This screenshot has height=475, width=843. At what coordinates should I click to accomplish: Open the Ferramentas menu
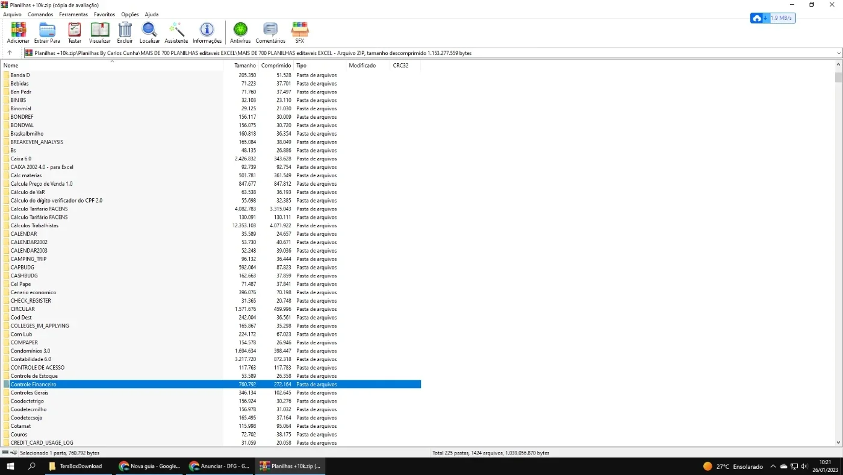coord(73,14)
